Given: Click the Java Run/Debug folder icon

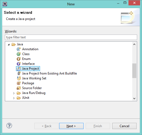Looking at the screenshot, I should 19,93.
